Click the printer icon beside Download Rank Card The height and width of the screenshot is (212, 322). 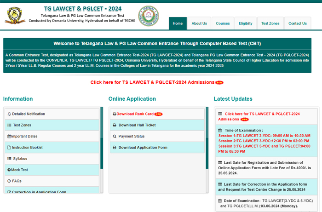pyautogui.click(x=115, y=114)
